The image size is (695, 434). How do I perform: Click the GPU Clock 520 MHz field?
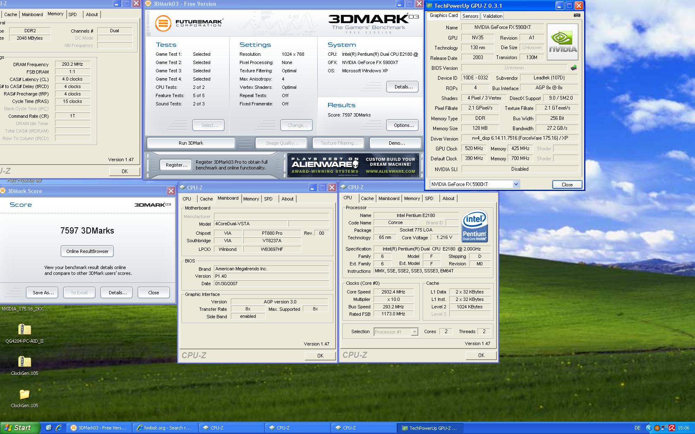pos(474,148)
